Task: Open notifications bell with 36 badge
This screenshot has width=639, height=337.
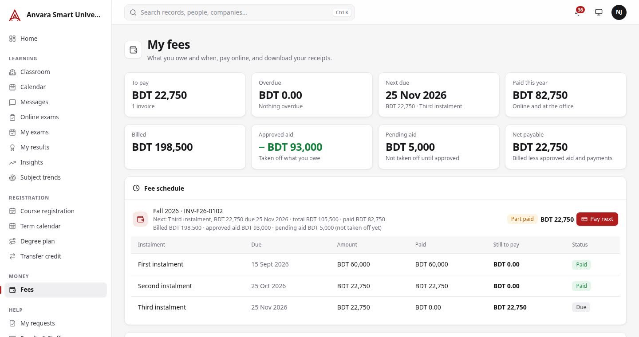Action: click(578, 12)
